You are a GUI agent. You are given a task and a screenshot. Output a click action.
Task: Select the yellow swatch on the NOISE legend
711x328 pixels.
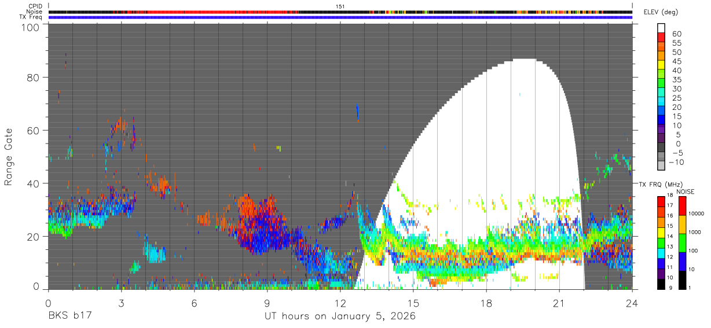(x=683, y=224)
